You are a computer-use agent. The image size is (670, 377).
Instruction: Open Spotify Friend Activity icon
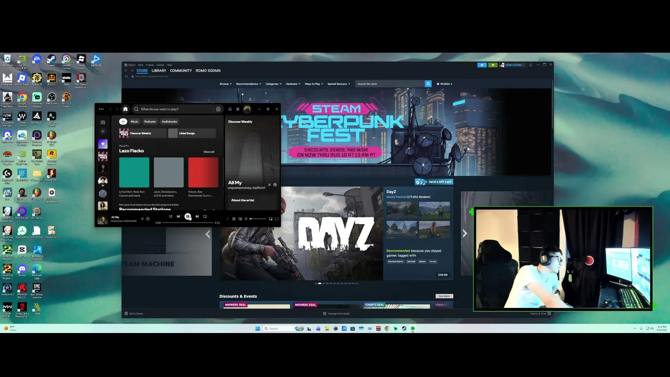pos(238,109)
